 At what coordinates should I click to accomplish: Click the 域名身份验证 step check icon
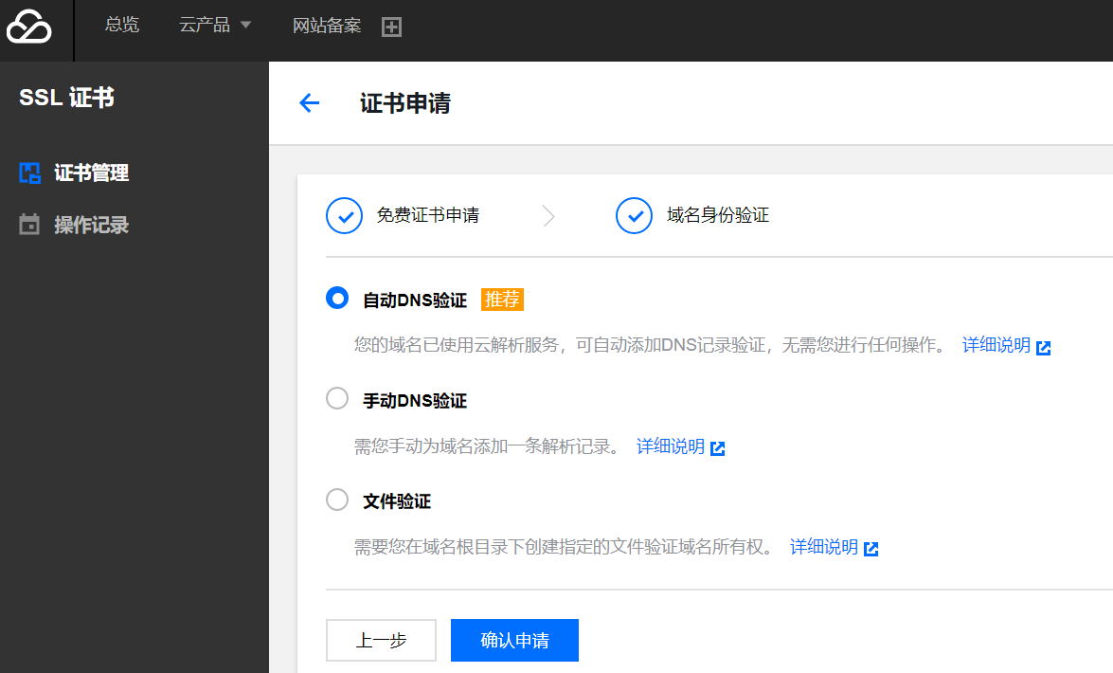pos(634,215)
